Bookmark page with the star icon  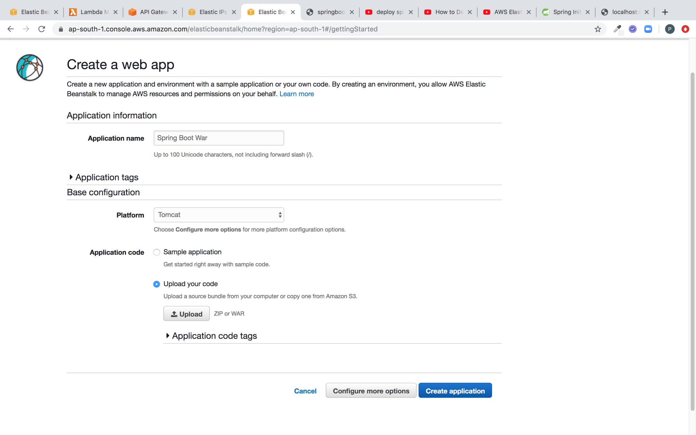(598, 29)
